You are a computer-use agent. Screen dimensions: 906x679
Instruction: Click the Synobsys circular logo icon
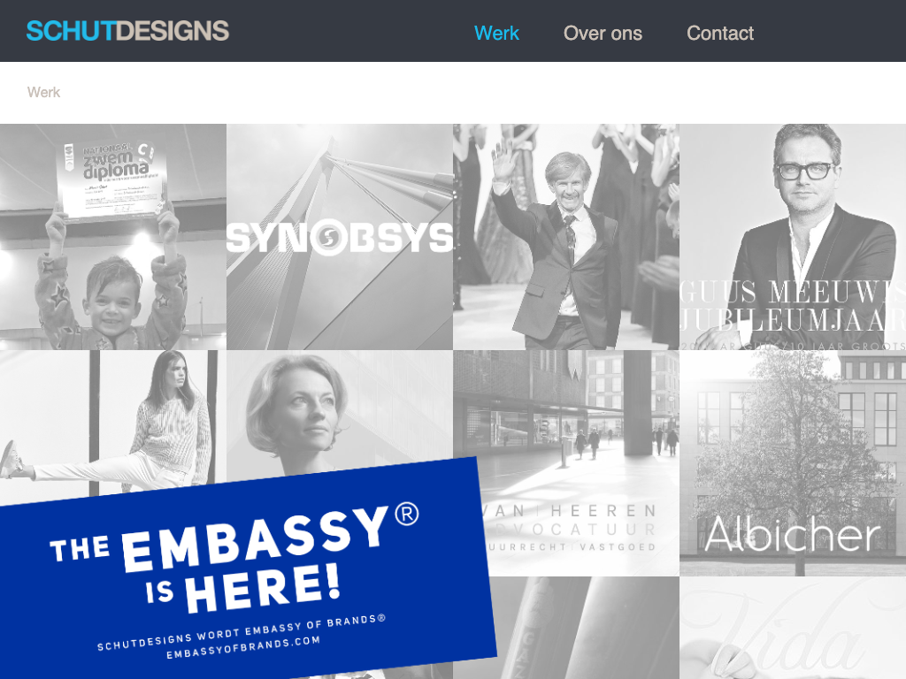(329, 237)
